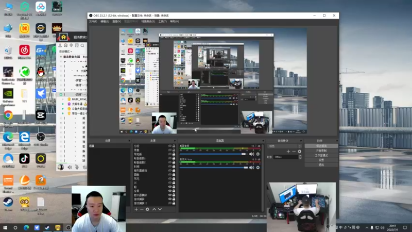Move selected source down with the arrow

pyautogui.click(x=160, y=209)
